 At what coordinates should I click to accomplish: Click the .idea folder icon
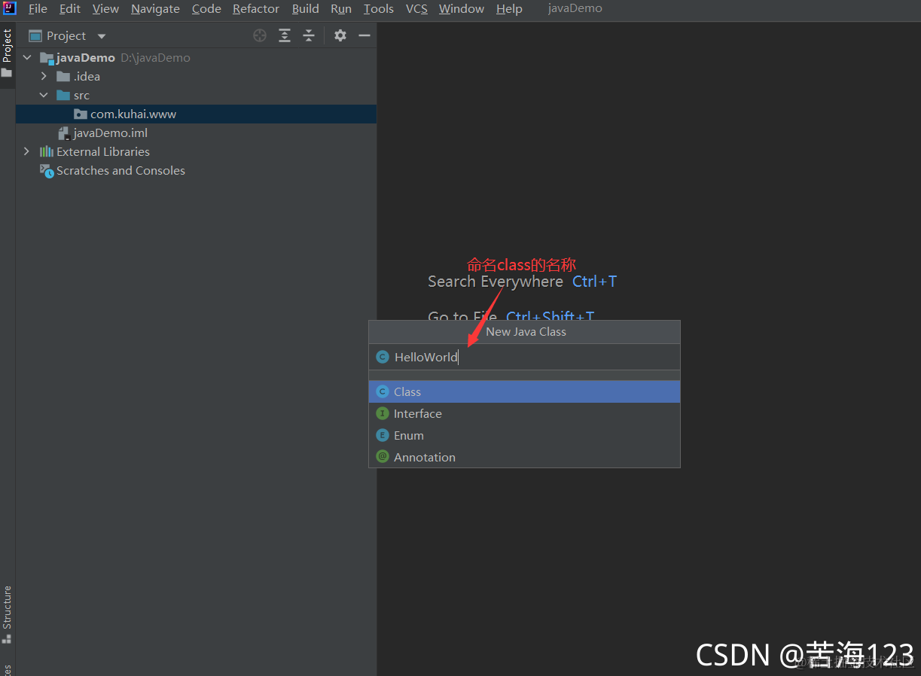point(63,76)
